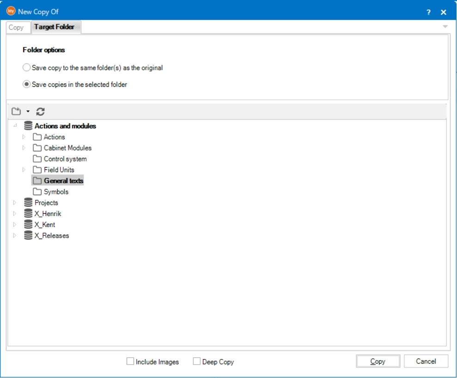
Task: Collapse the Actions and modules root node
Action: click(x=15, y=126)
